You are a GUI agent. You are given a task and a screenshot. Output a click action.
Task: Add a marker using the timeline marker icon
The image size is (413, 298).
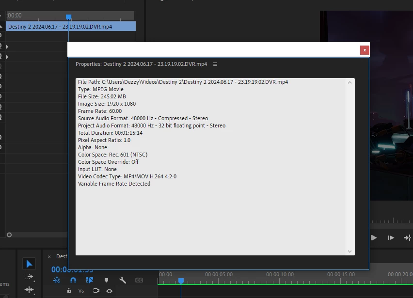pyautogui.click(x=106, y=280)
